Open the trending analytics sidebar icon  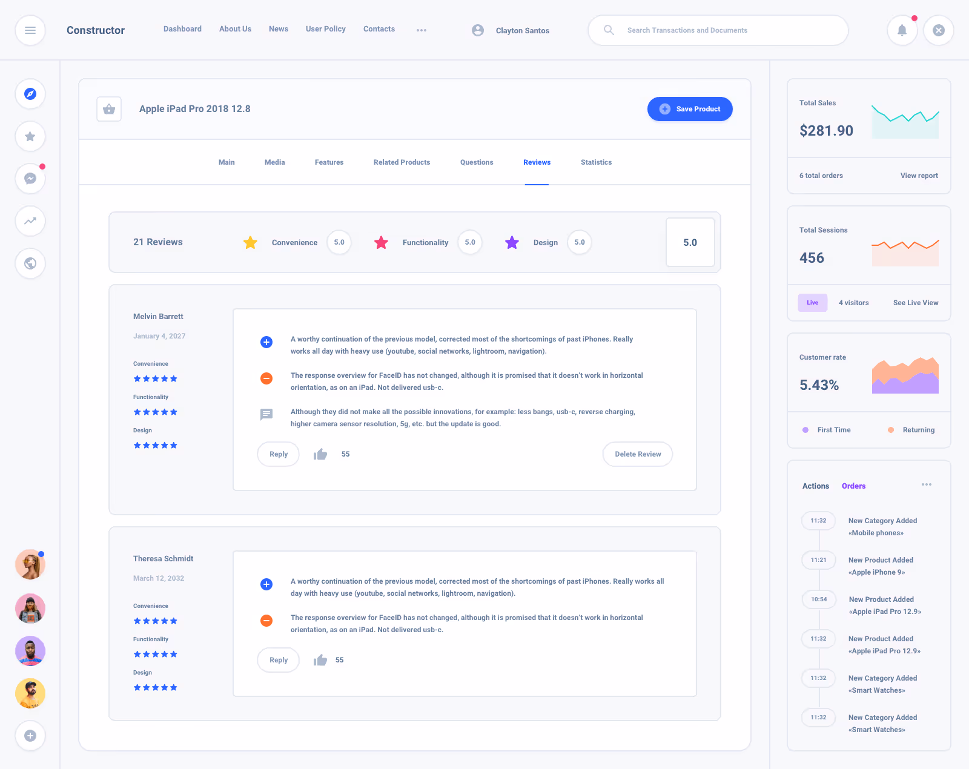pyautogui.click(x=30, y=221)
